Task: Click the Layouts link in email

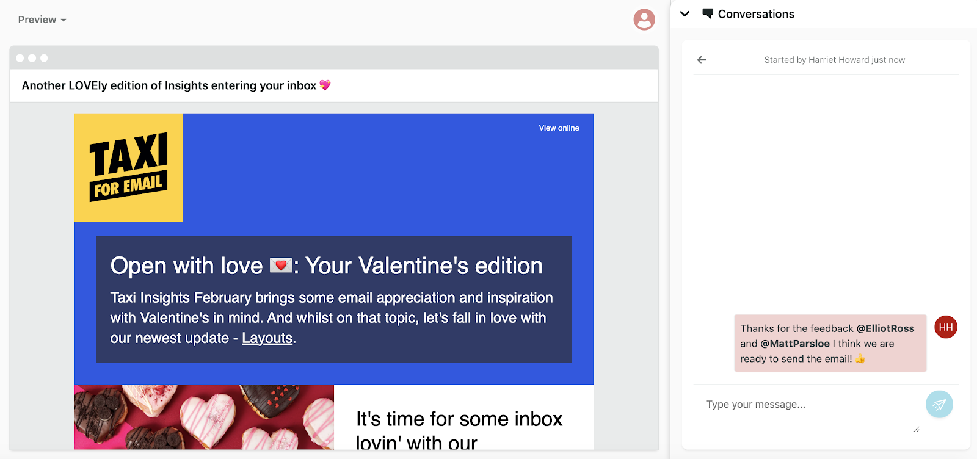Action: 267,338
